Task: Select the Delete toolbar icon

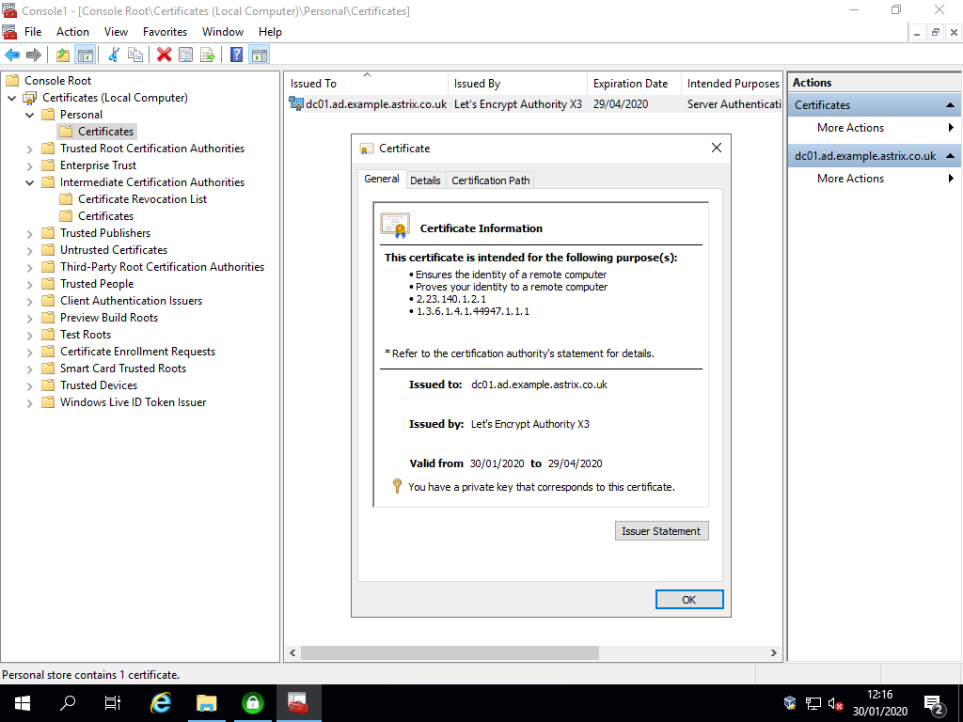Action: [162, 54]
